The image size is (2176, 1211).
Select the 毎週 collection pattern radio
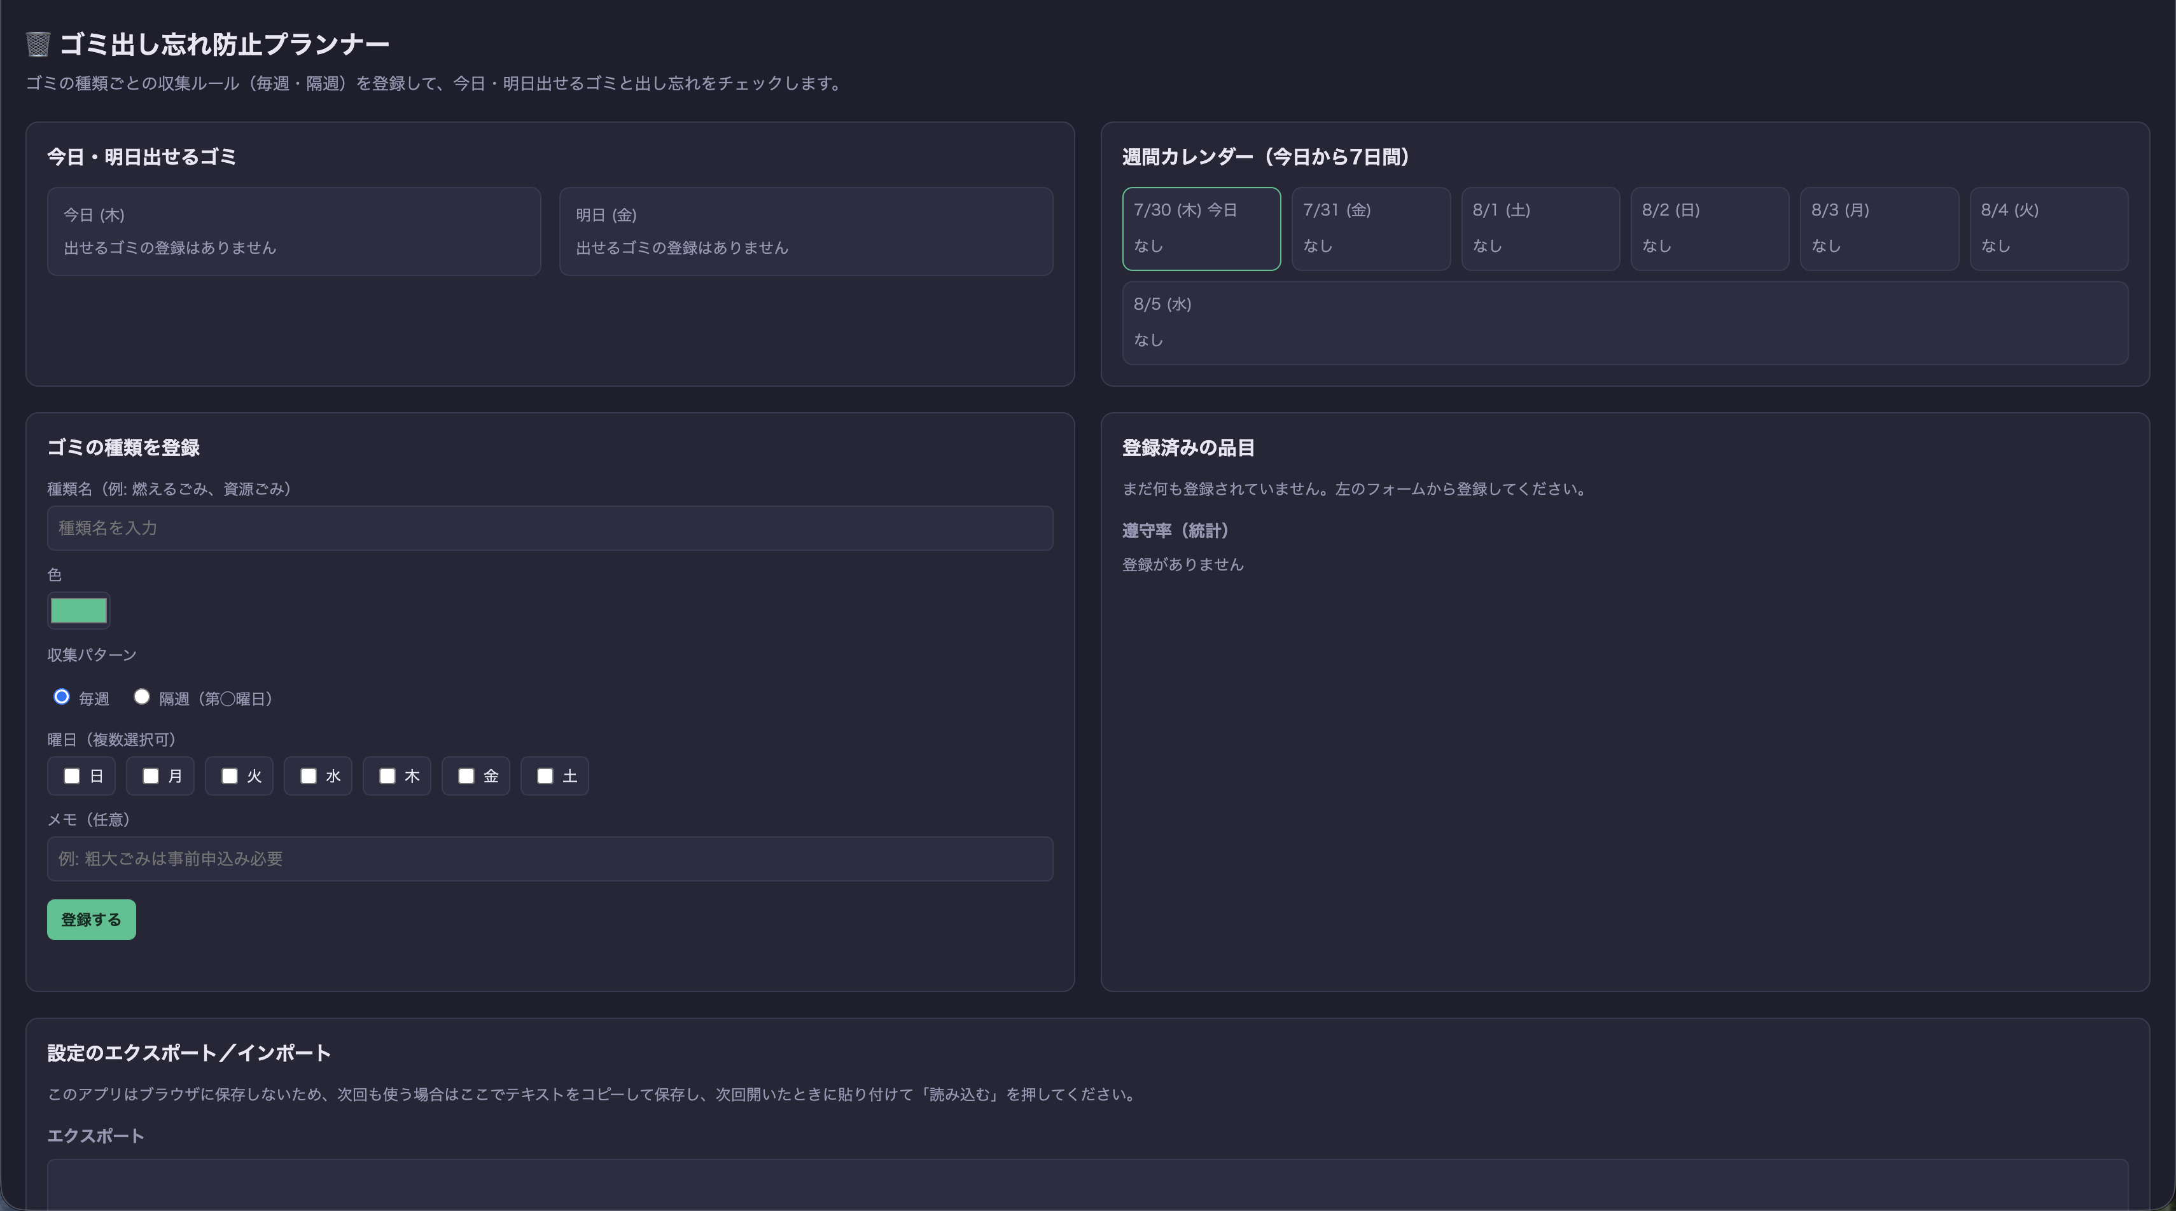[62, 696]
